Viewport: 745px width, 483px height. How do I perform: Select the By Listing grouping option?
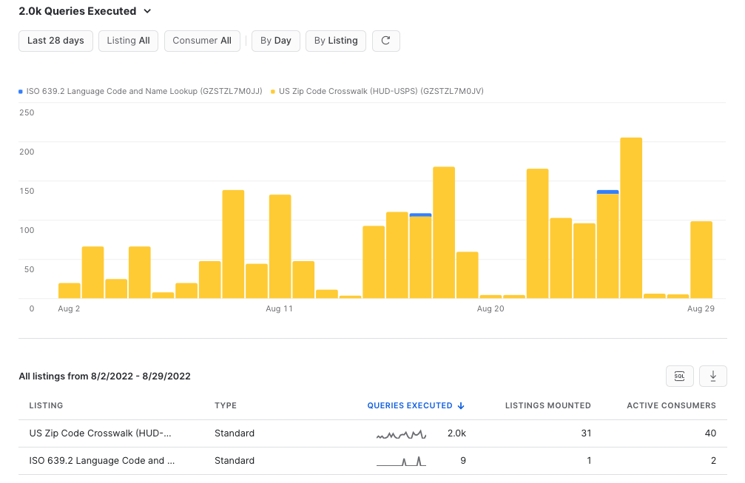(x=336, y=41)
